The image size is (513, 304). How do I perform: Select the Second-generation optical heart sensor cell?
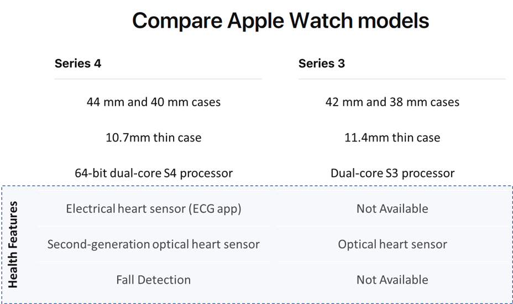154,244
